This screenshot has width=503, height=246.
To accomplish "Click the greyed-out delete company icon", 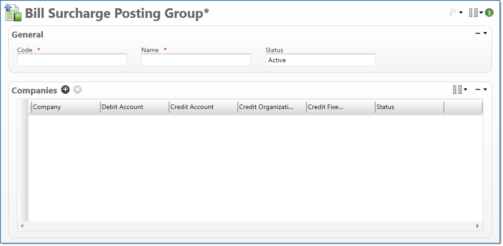I will coord(77,90).
